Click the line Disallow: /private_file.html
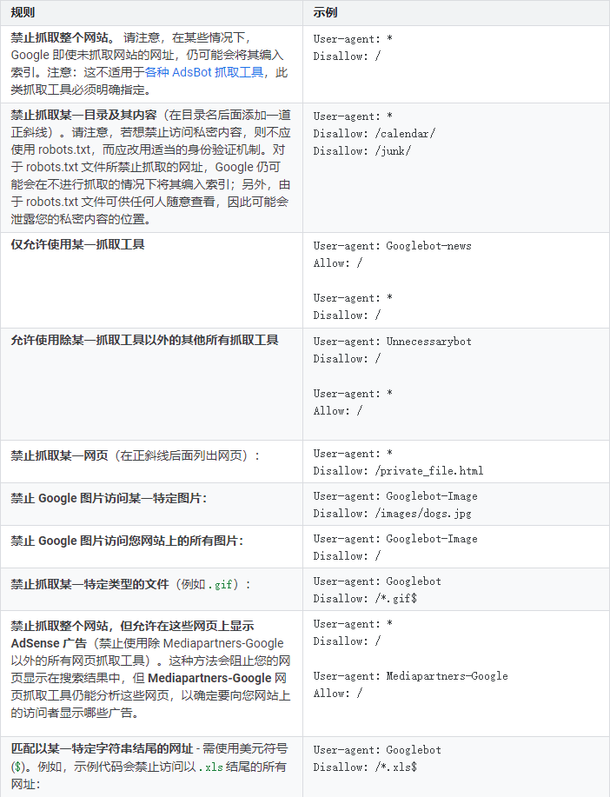 (399, 471)
